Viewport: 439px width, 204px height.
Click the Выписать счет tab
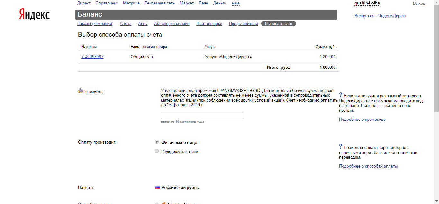tap(279, 24)
